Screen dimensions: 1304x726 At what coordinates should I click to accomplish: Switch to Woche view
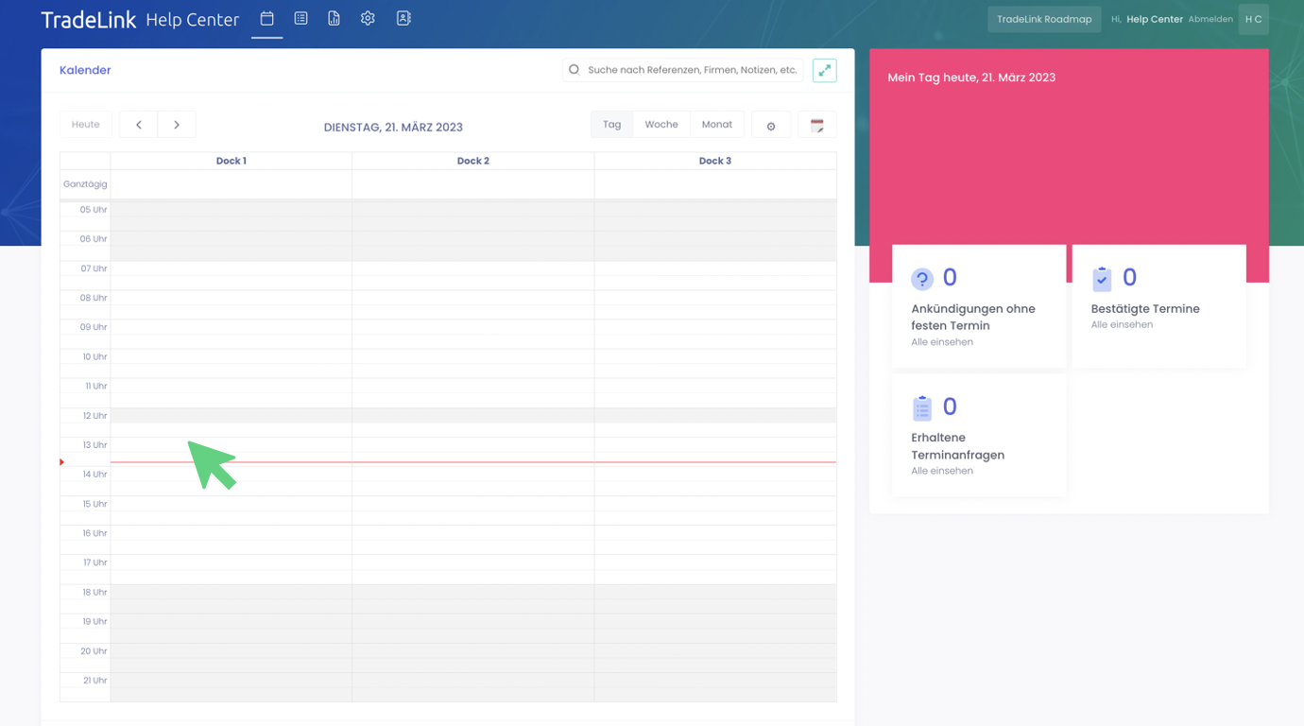coord(661,125)
